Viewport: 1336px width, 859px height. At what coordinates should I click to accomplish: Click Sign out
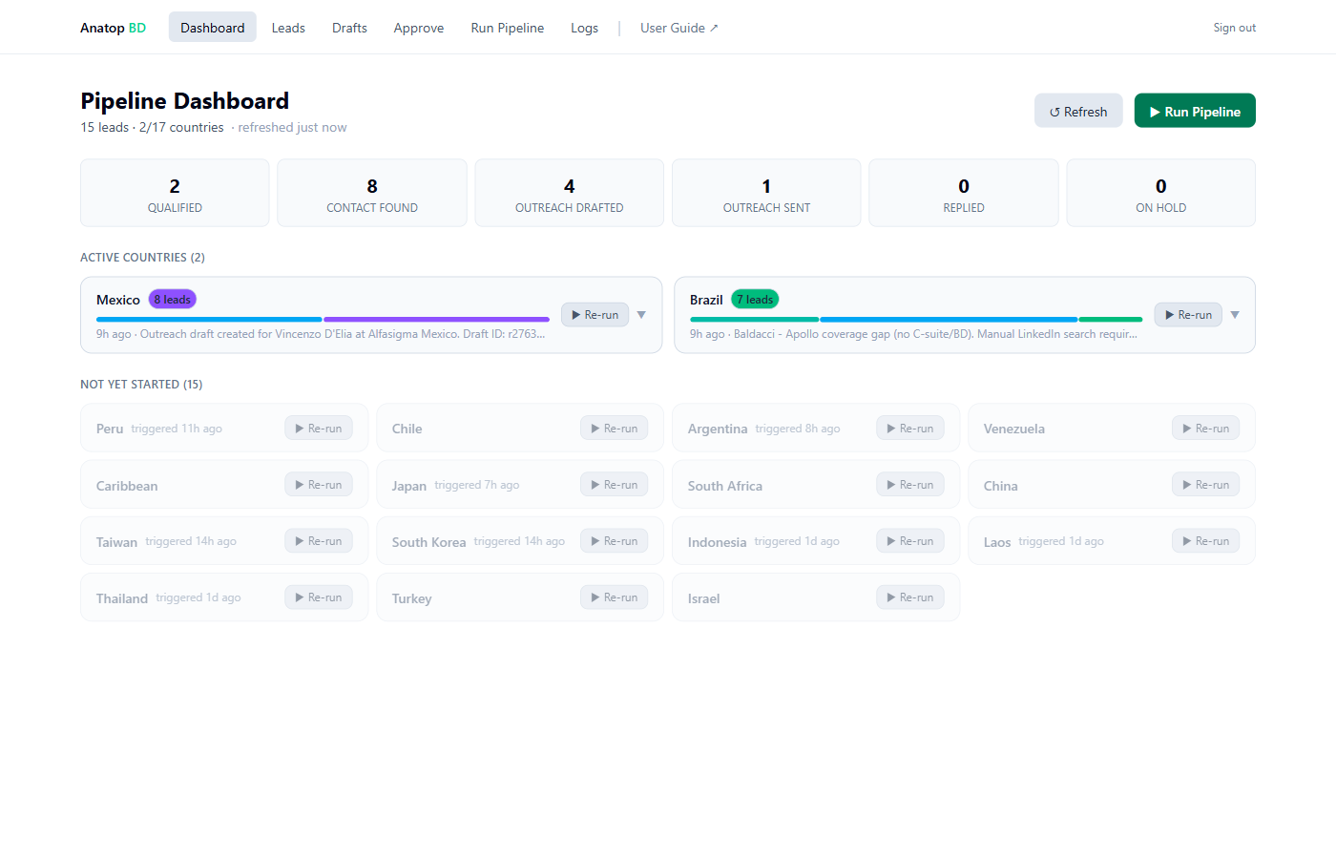[1234, 28]
